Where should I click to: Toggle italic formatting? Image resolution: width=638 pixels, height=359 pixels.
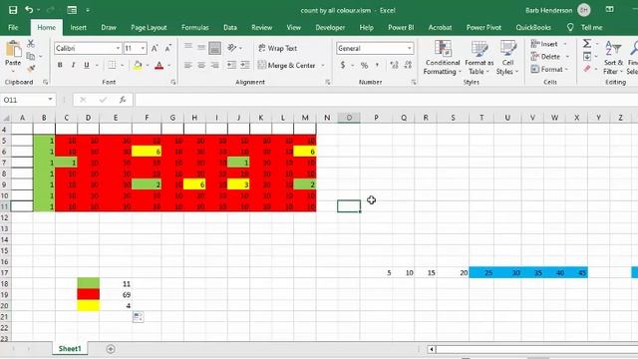pos(73,65)
